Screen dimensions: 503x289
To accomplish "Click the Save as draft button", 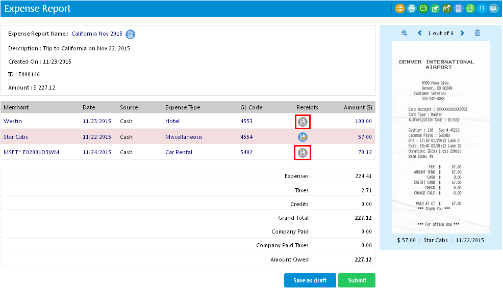I will pyautogui.click(x=310, y=280).
